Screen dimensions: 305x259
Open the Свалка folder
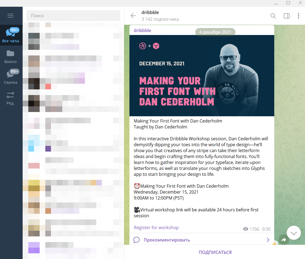[11, 77]
